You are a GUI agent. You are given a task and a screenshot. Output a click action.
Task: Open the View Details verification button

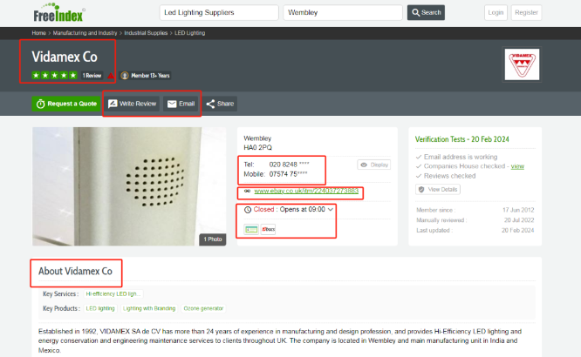tap(438, 189)
